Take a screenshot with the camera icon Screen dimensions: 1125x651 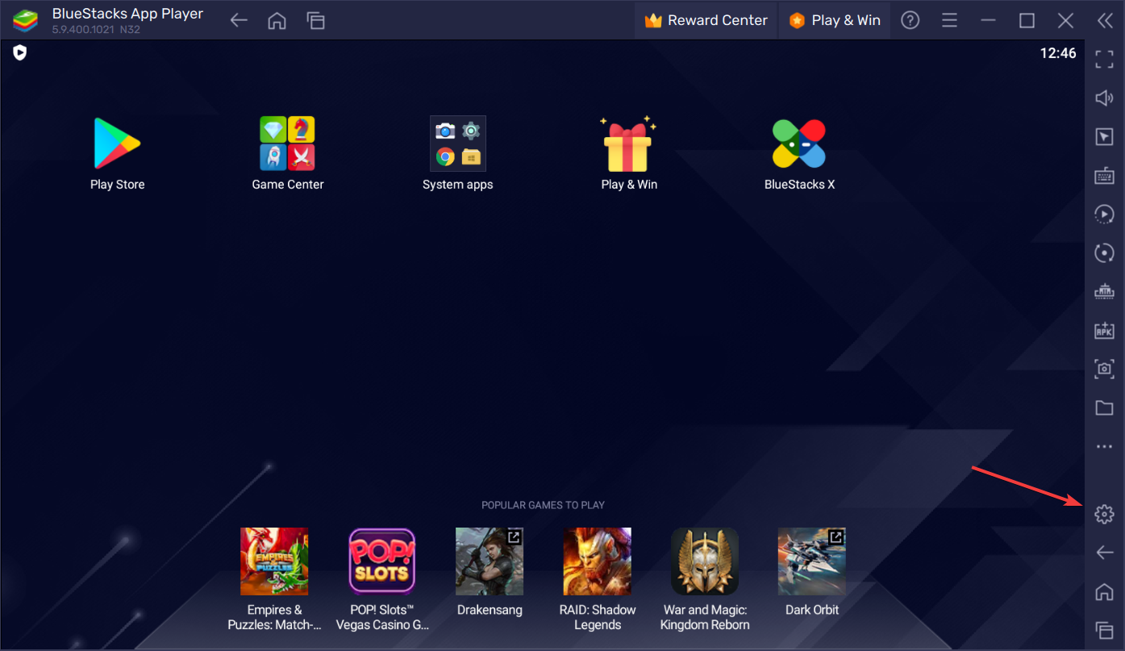[x=1104, y=369]
